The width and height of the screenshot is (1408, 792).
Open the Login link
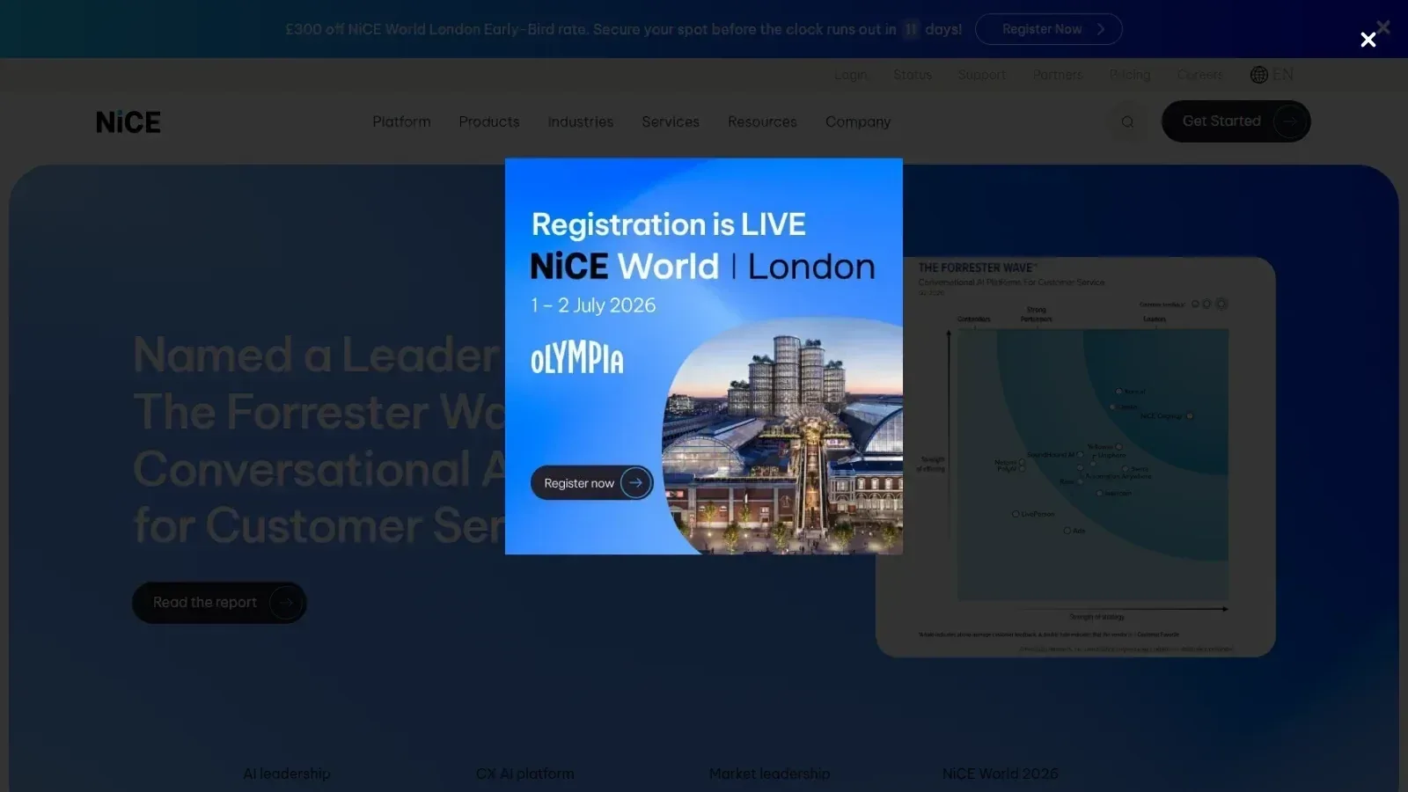coord(850,75)
